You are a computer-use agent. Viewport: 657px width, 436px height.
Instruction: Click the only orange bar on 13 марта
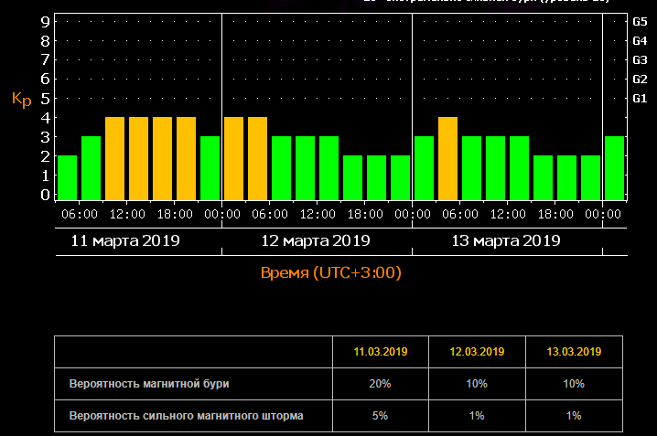(x=447, y=157)
